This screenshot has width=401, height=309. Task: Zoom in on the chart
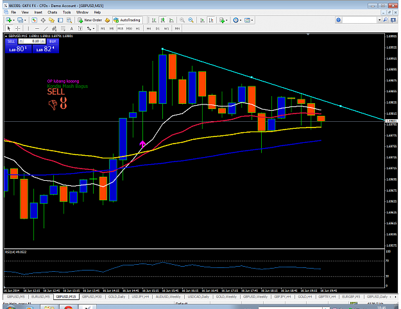(x=182, y=20)
